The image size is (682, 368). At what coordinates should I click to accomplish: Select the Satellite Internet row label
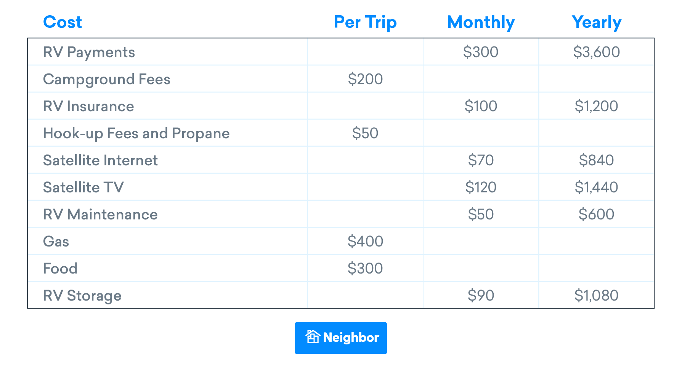coord(100,160)
